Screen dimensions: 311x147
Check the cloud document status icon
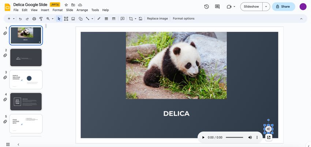click(80, 5)
